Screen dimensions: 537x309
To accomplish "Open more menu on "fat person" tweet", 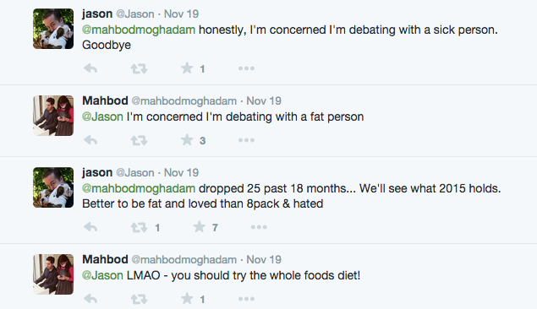I will (247, 140).
